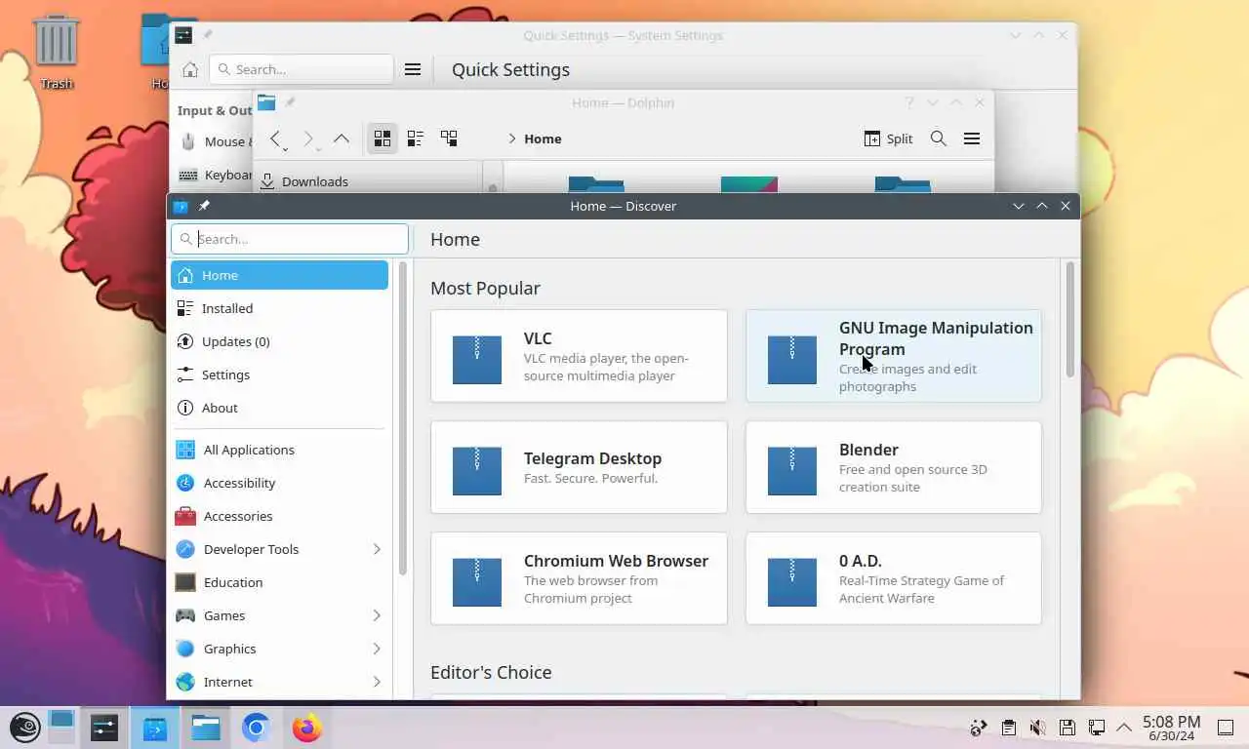Open Education category in Discover
The width and height of the screenshot is (1249, 749).
(x=279, y=582)
